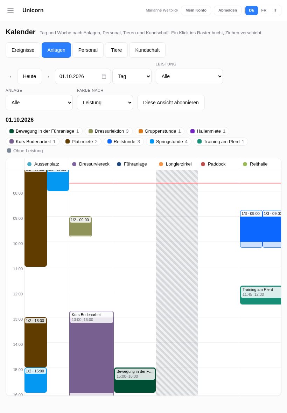Switch to the Tiere tab

tap(117, 50)
